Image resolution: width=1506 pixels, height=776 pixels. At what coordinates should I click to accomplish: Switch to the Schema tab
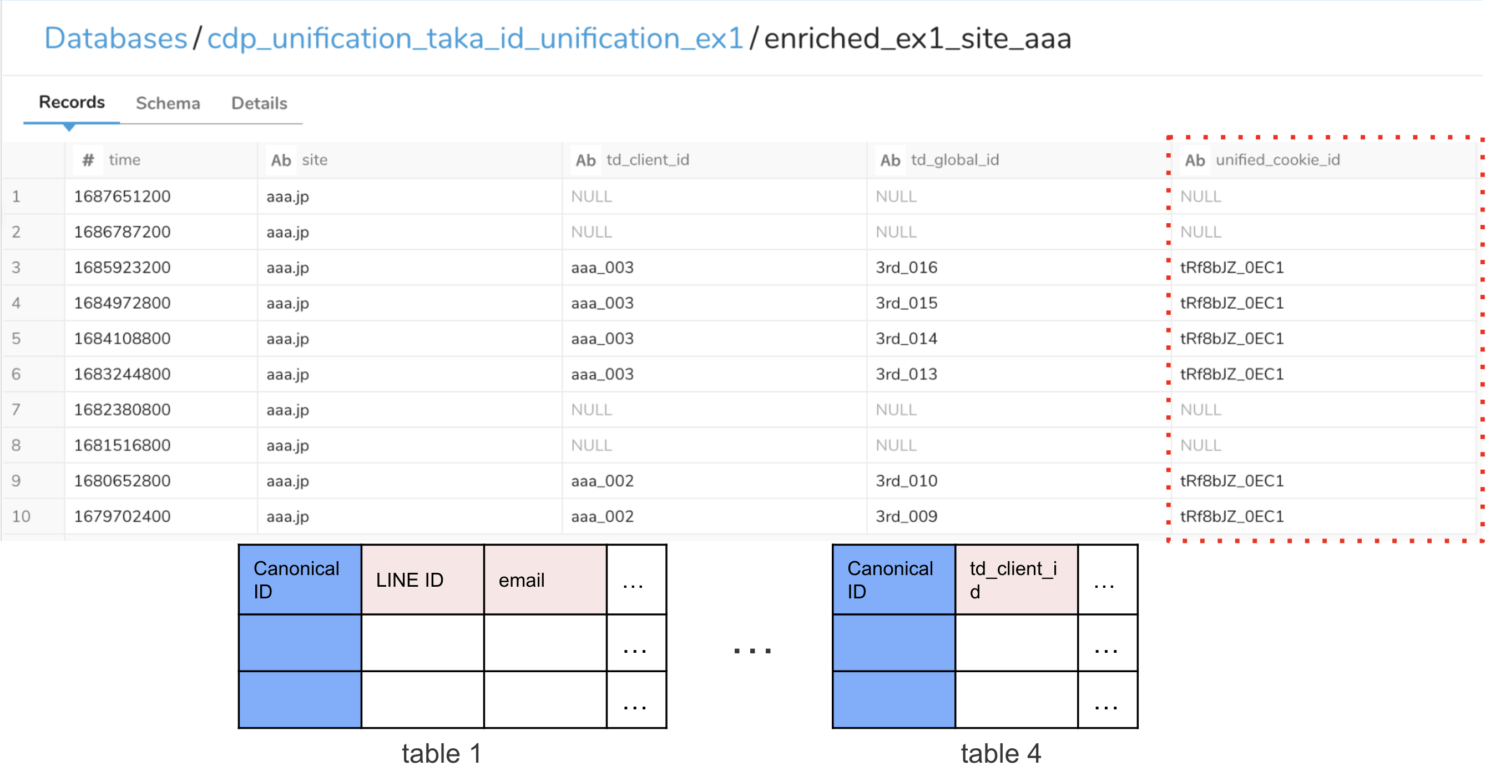[168, 103]
